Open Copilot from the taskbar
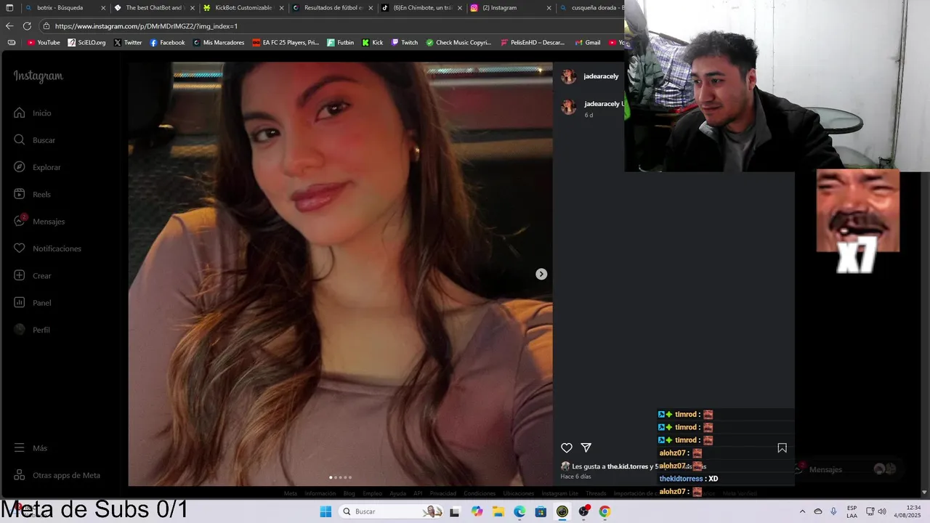930x523 pixels. coord(477,511)
